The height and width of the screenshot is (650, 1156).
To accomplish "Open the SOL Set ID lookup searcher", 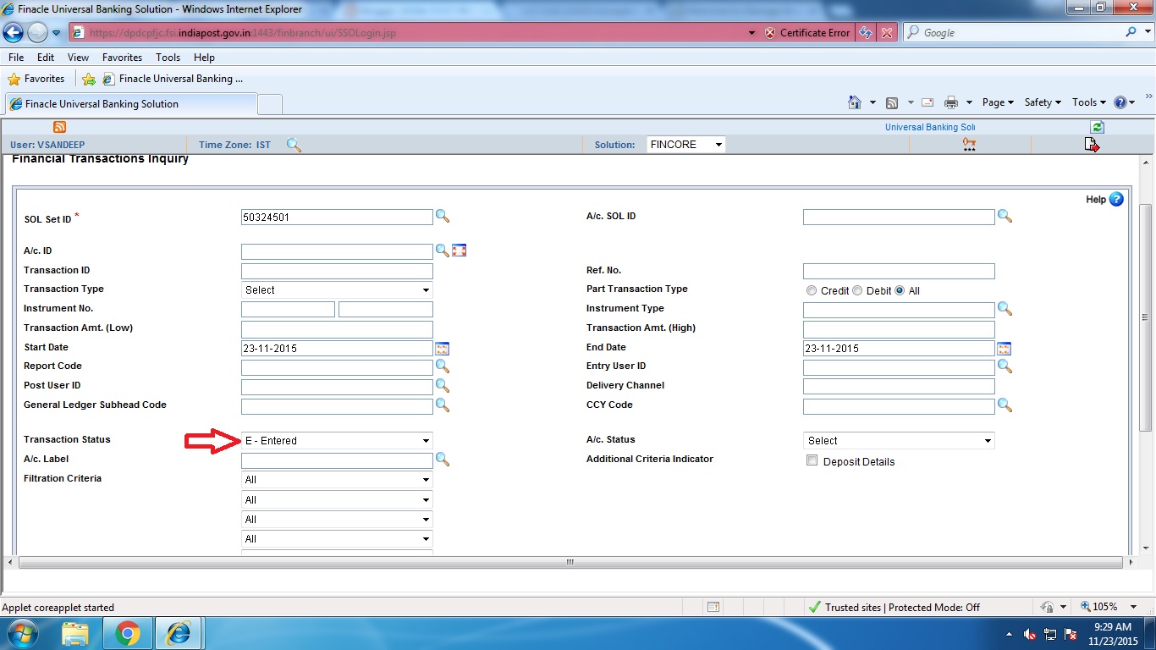I will (x=442, y=217).
